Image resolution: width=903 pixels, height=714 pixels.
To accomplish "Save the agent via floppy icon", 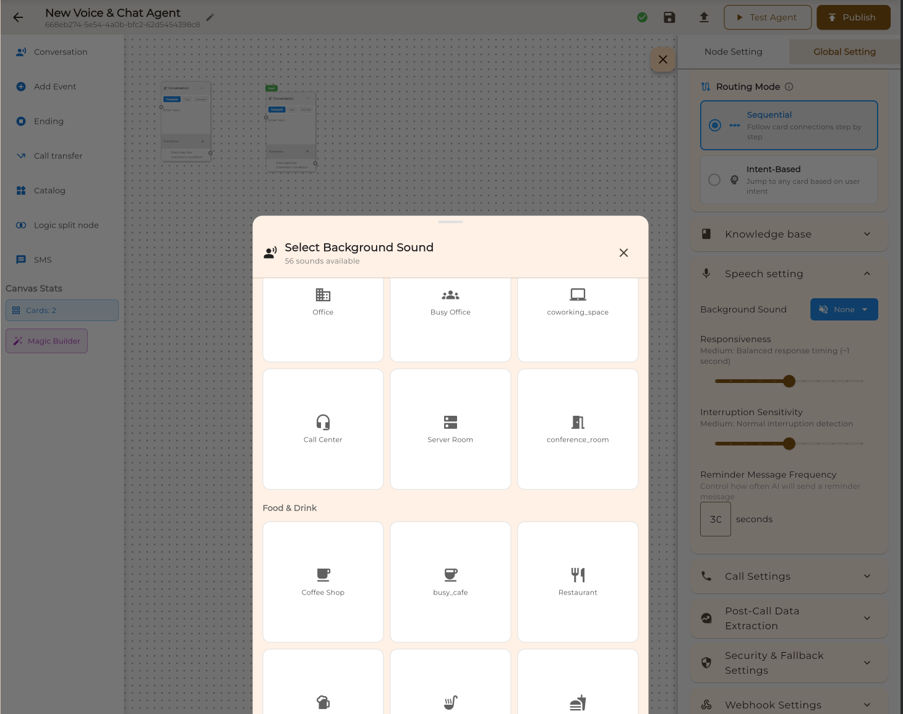I will pyautogui.click(x=669, y=17).
